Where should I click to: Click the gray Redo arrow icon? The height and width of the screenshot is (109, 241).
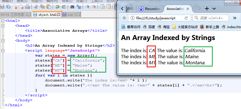click(x=64, y=7)
